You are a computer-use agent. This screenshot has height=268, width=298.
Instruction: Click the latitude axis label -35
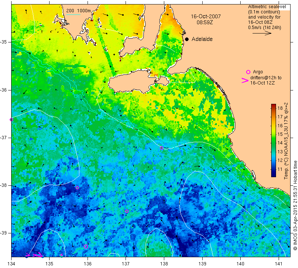(x=4, y=42)
